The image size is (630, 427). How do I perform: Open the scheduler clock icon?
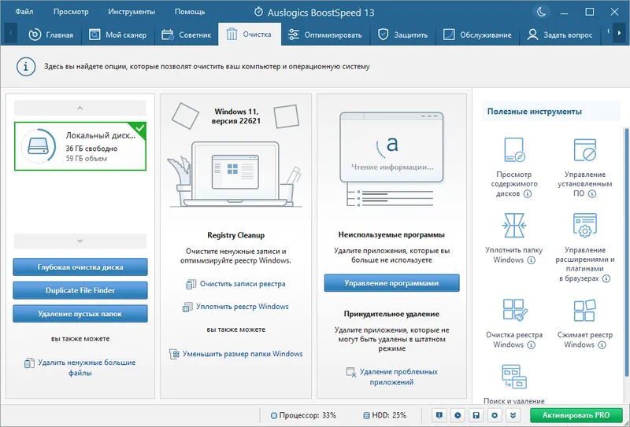point(458,415)
